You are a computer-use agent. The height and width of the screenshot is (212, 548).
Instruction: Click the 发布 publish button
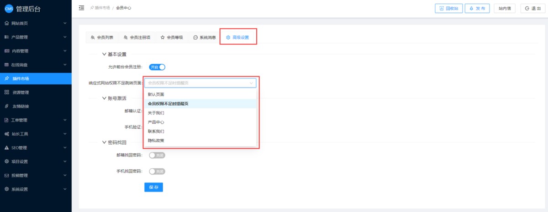tap(477, 8)
